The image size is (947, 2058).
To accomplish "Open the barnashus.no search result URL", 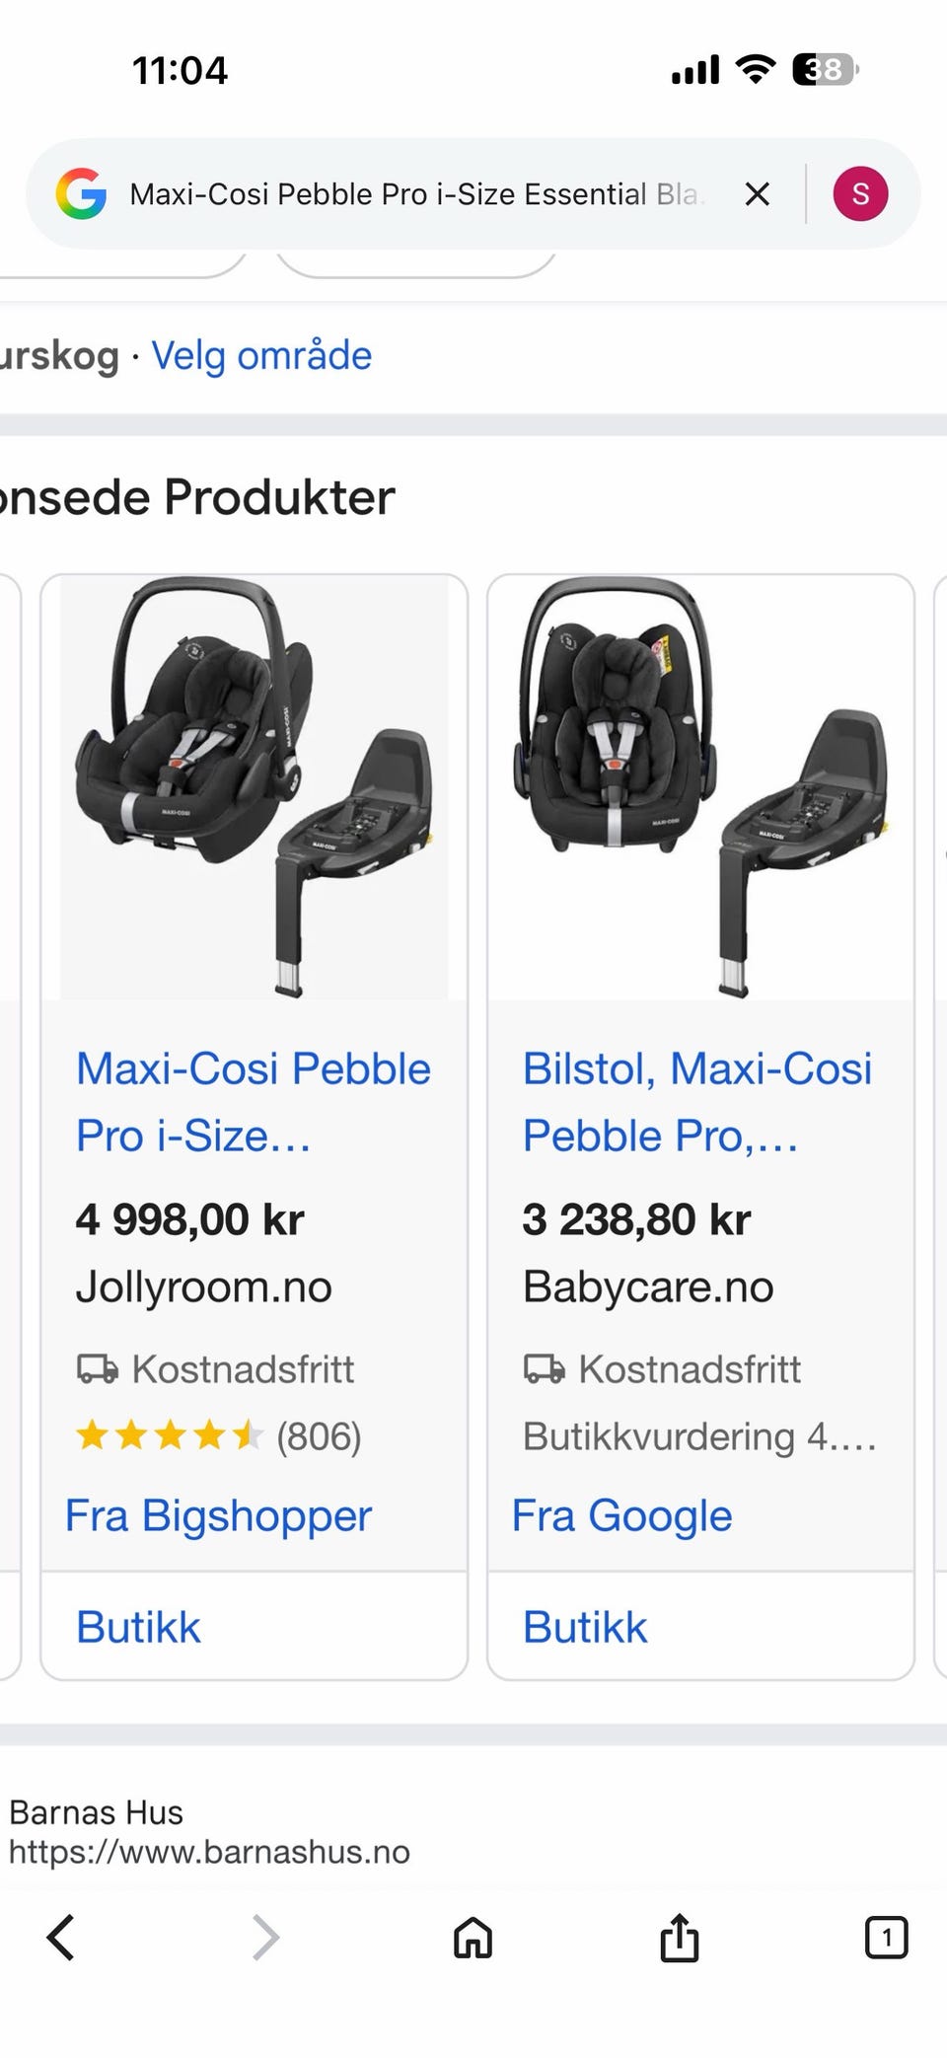I will click(209, 1852).
